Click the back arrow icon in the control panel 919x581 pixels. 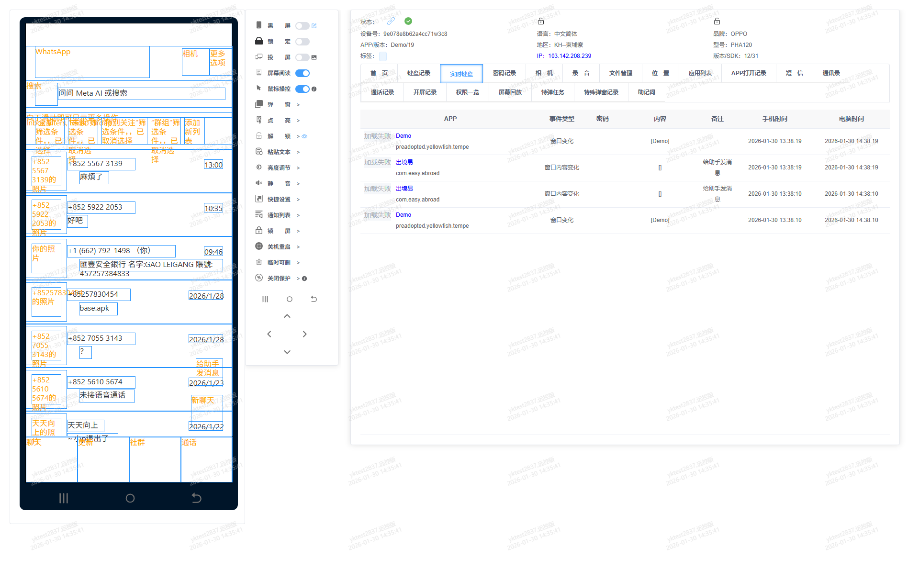[314, 299]
